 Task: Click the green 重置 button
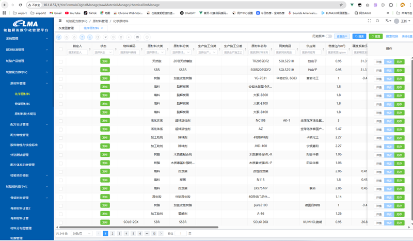click(x=376, y=36)
